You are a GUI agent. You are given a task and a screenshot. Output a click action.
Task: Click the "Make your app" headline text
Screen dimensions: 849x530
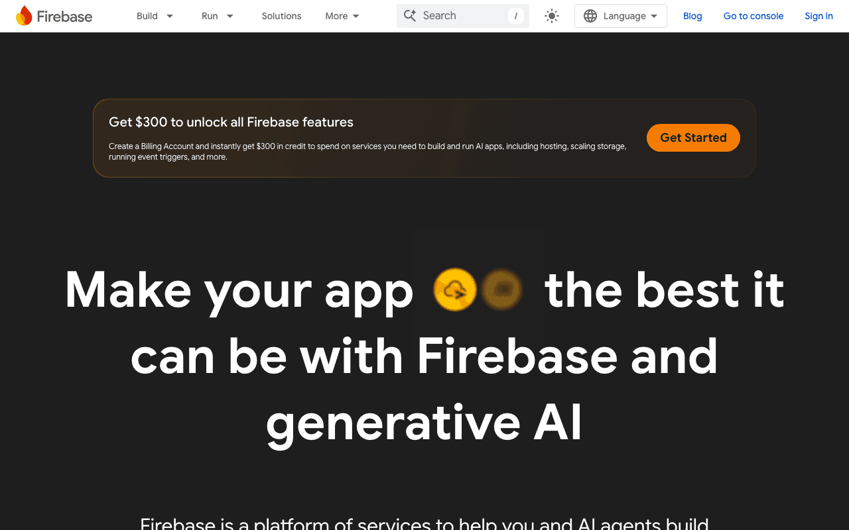(239, 291)
